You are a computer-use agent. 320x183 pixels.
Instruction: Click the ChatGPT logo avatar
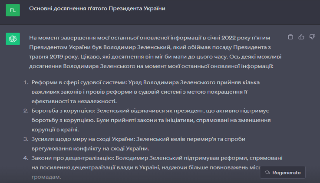(13, 39)
